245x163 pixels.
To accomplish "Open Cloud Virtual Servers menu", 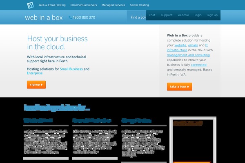I will (x=84, y=5).
